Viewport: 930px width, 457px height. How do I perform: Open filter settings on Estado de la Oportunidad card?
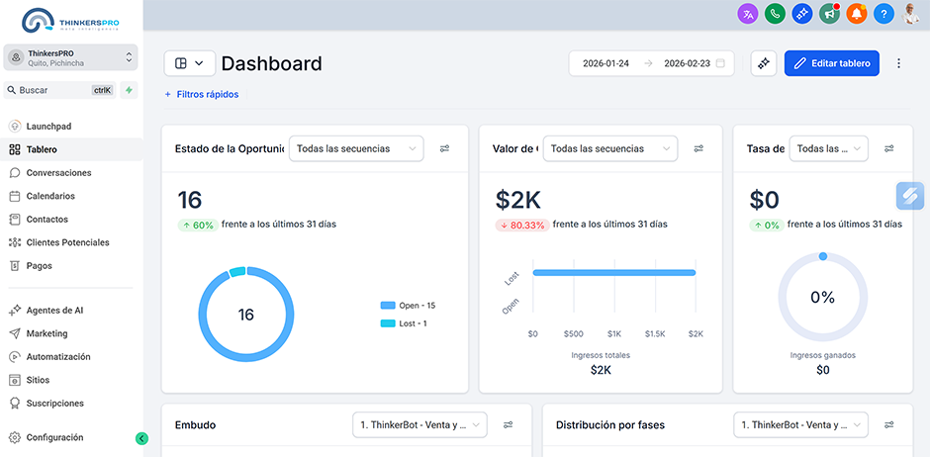[445, 148]
